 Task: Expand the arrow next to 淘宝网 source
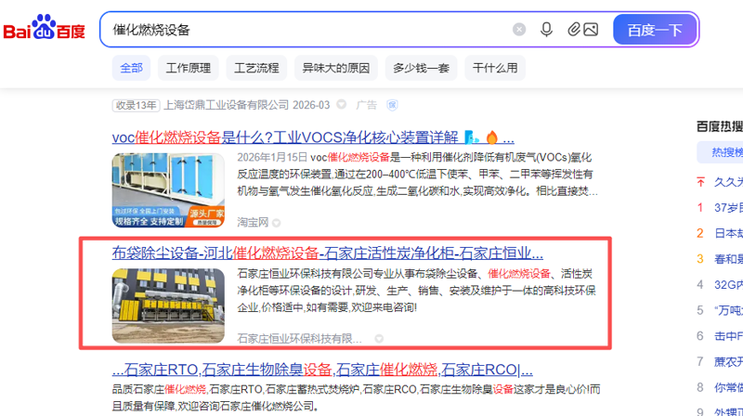[276, 223]
